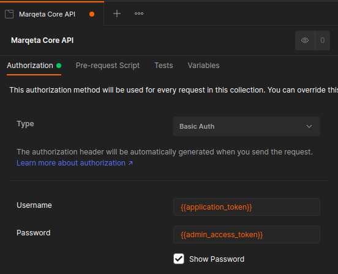
Task: Click the chevron arrow in Type dropdown
Action: (x=309, y=126)
